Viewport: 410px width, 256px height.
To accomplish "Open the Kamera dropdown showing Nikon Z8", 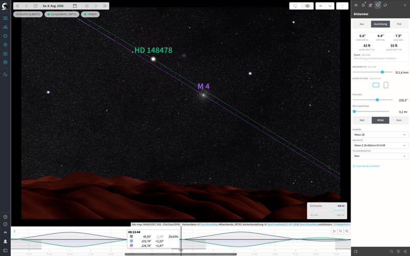I will tap(380, 135).
